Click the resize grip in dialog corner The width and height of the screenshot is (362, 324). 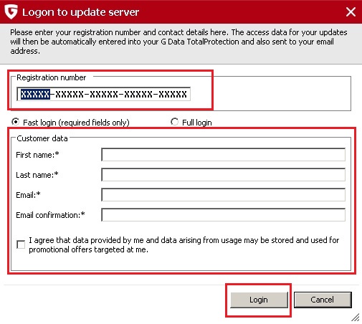(356, 317)
